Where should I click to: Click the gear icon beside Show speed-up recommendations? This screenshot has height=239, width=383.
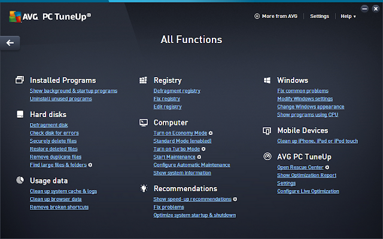click(235, 199)
